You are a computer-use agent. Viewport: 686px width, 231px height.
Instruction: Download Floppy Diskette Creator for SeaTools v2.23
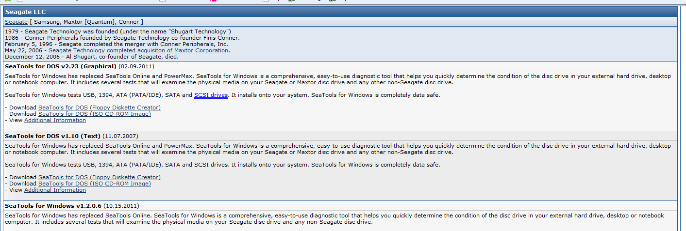point(100,108)
